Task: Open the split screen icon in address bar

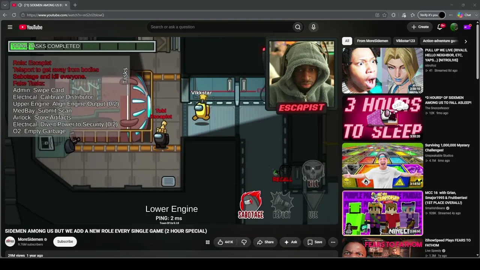Action: (377, 15)
